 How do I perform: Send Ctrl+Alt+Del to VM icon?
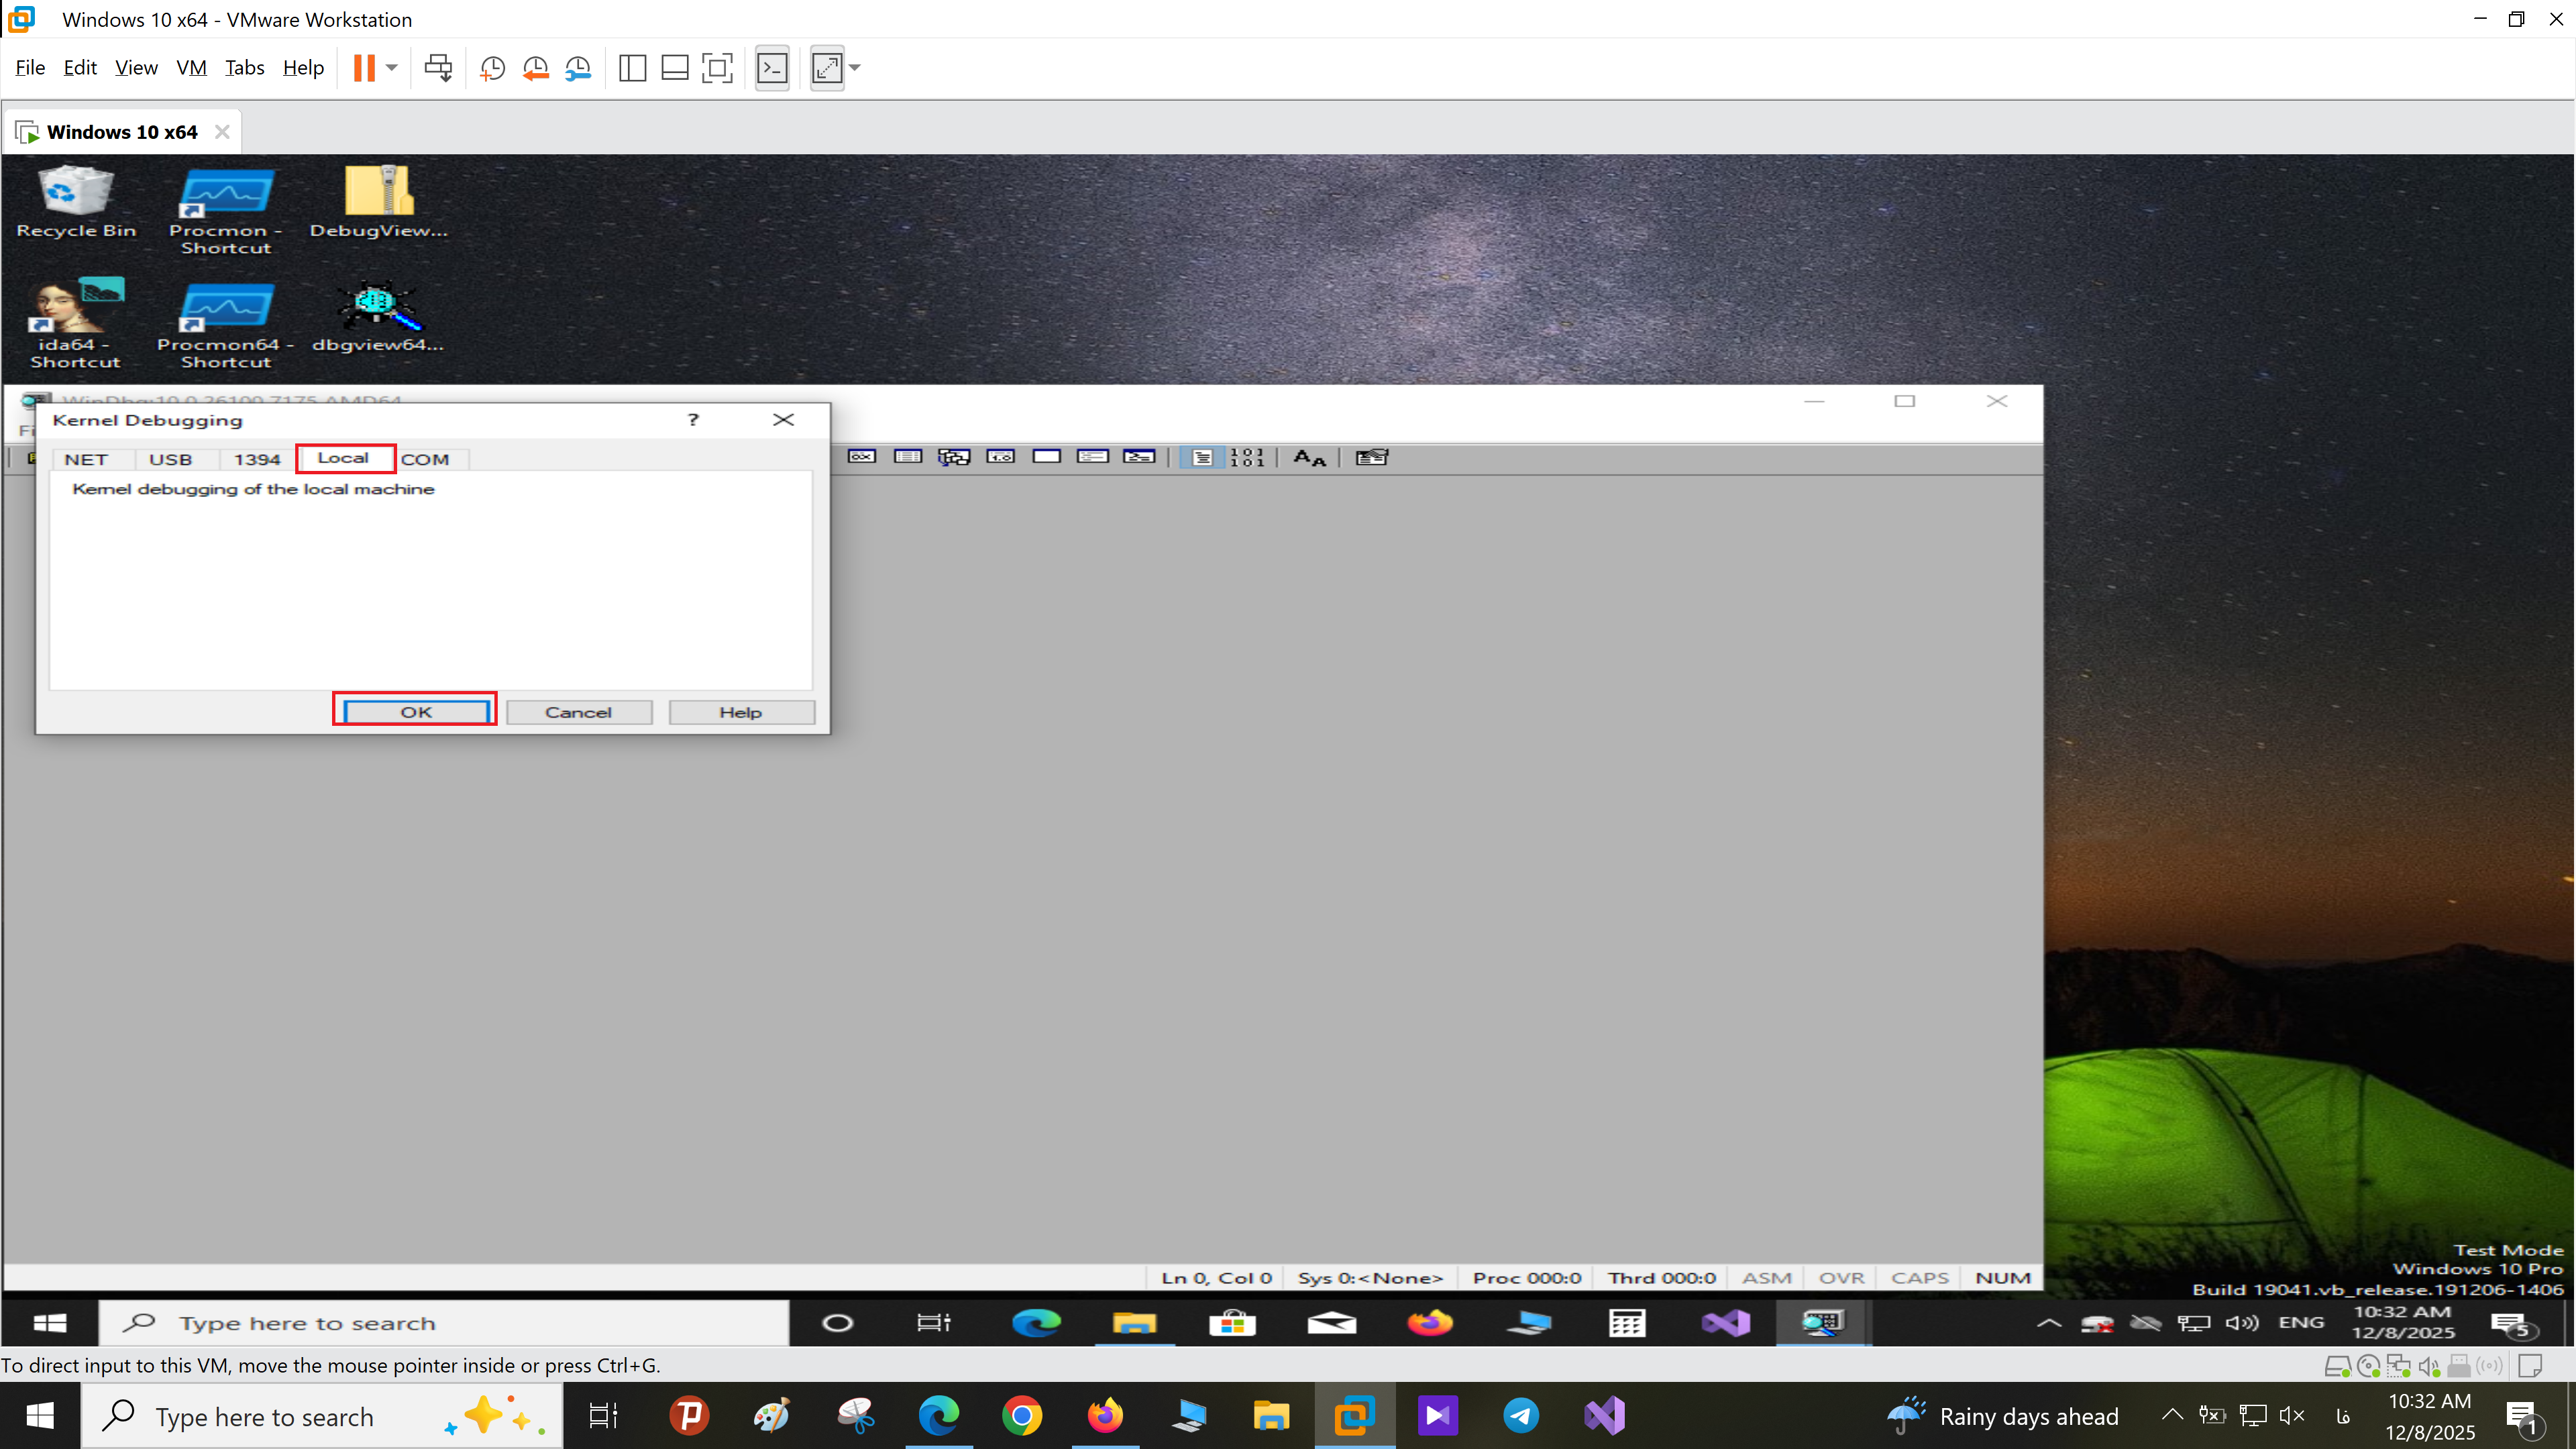click(438, 68)
